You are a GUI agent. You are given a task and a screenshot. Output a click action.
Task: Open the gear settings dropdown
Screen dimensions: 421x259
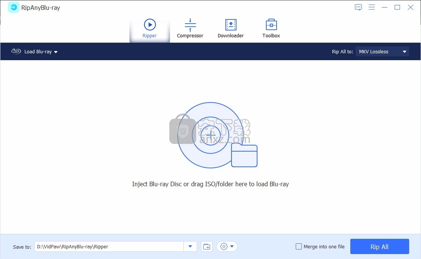[x=227, y=246]
